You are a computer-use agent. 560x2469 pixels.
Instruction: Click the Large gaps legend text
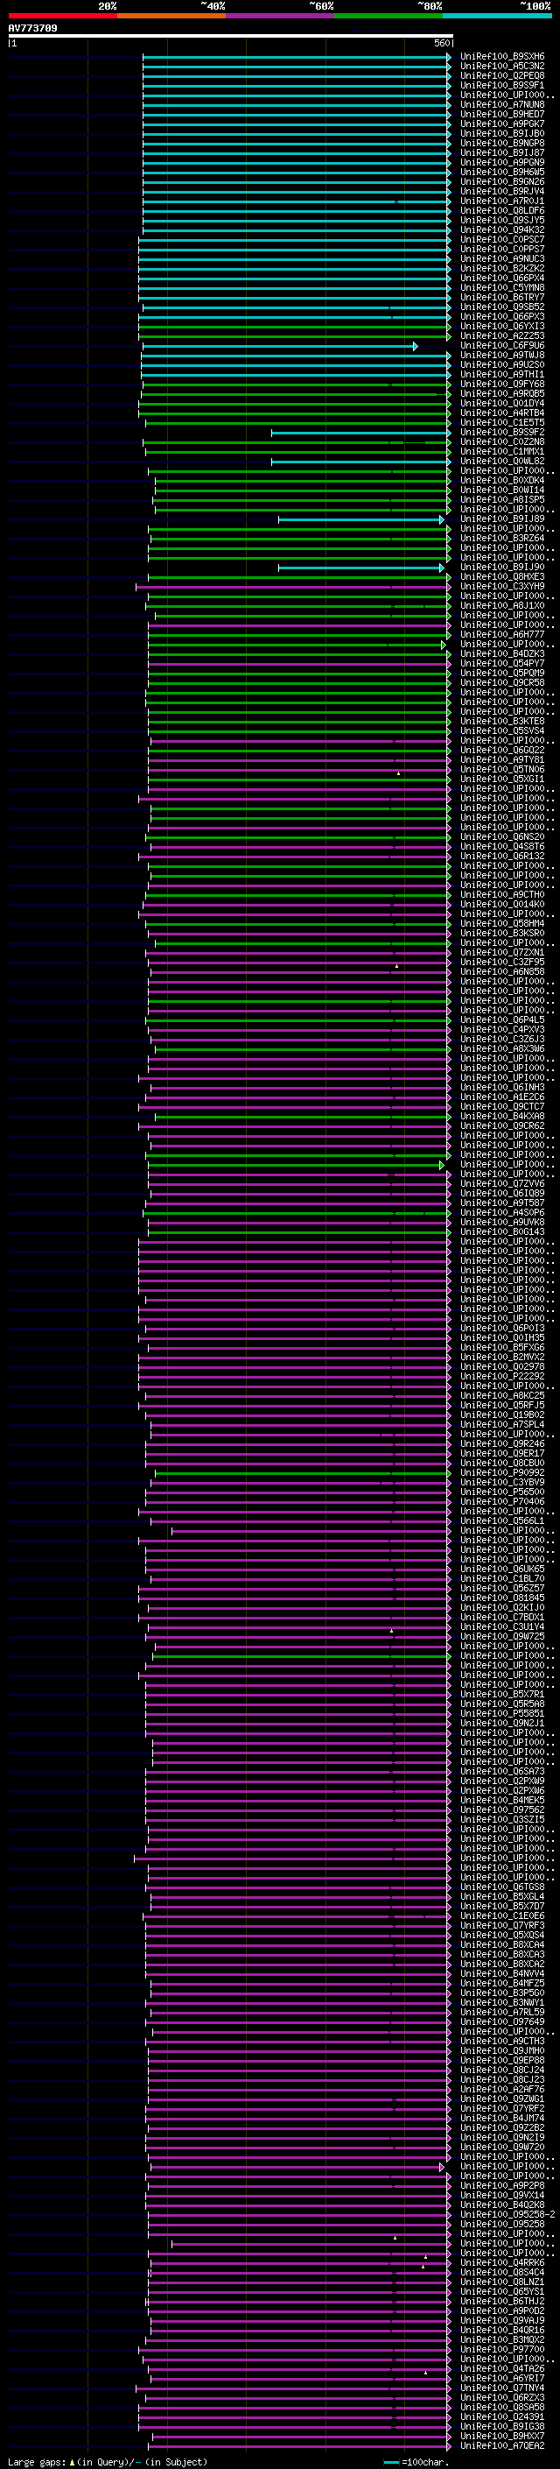click(x=37, y=2461)
